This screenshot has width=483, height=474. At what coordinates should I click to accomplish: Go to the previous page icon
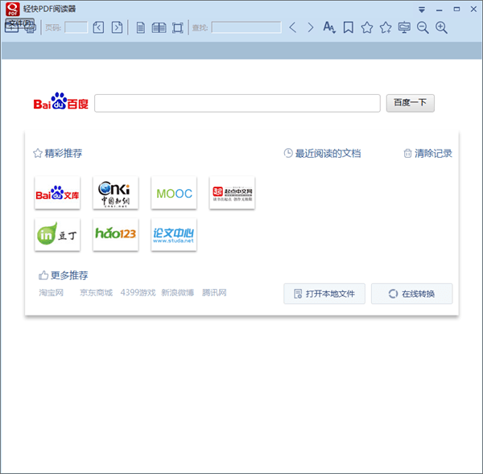(x=98, y=27)
